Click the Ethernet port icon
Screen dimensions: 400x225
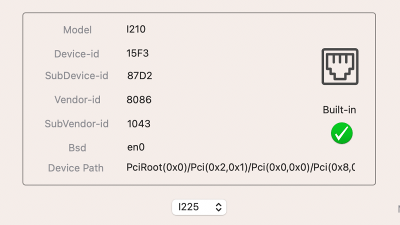[x=339, y=67]
